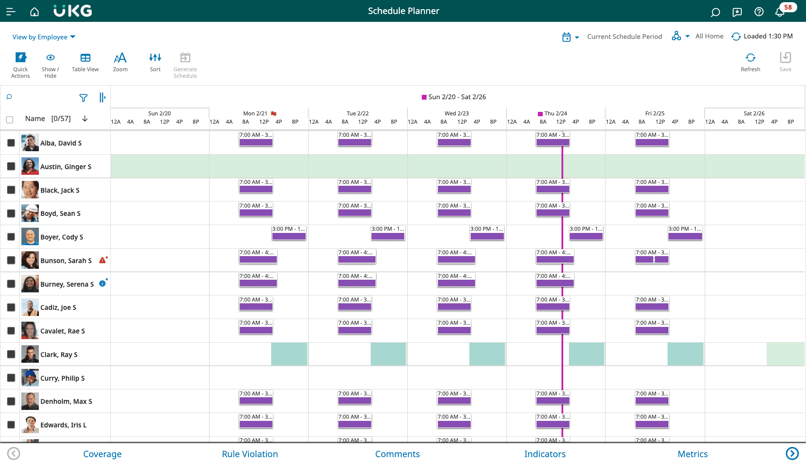Image resolution: width=806 pixels, height=465 pixels.
Task: Click Clark, Ray S teal block on Monday
Action: [289, 354]
